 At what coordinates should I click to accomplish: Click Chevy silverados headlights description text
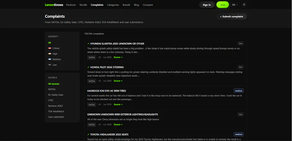coord(123,120)
